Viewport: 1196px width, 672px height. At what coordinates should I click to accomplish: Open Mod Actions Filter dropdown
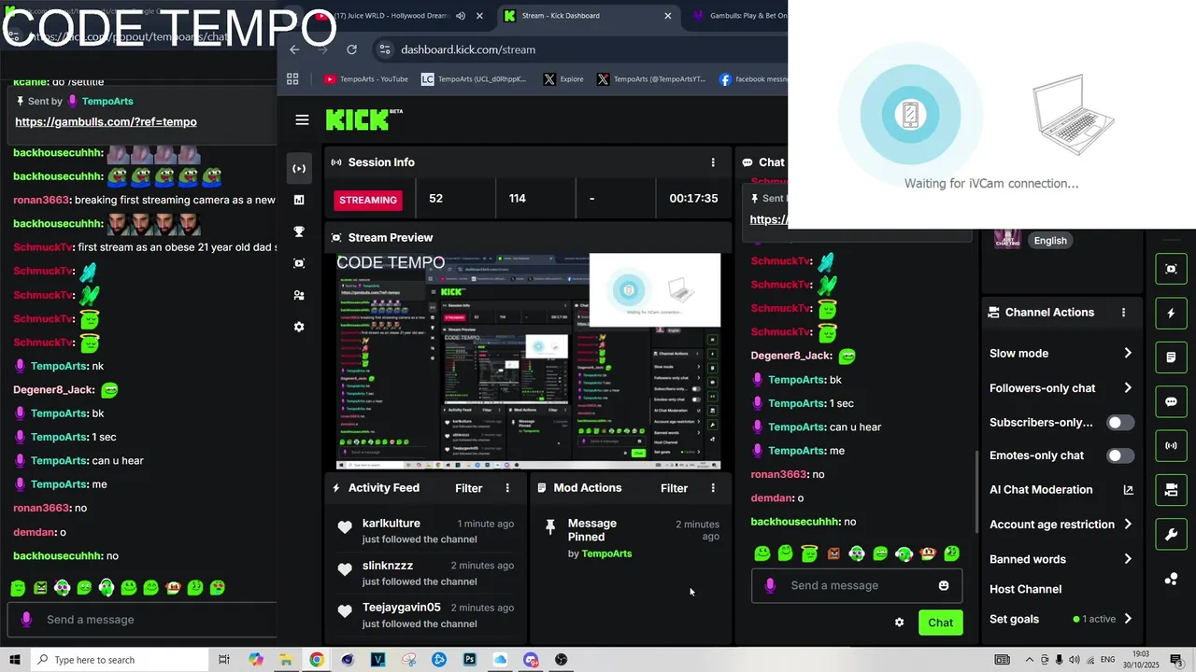[x=674, y=488]
